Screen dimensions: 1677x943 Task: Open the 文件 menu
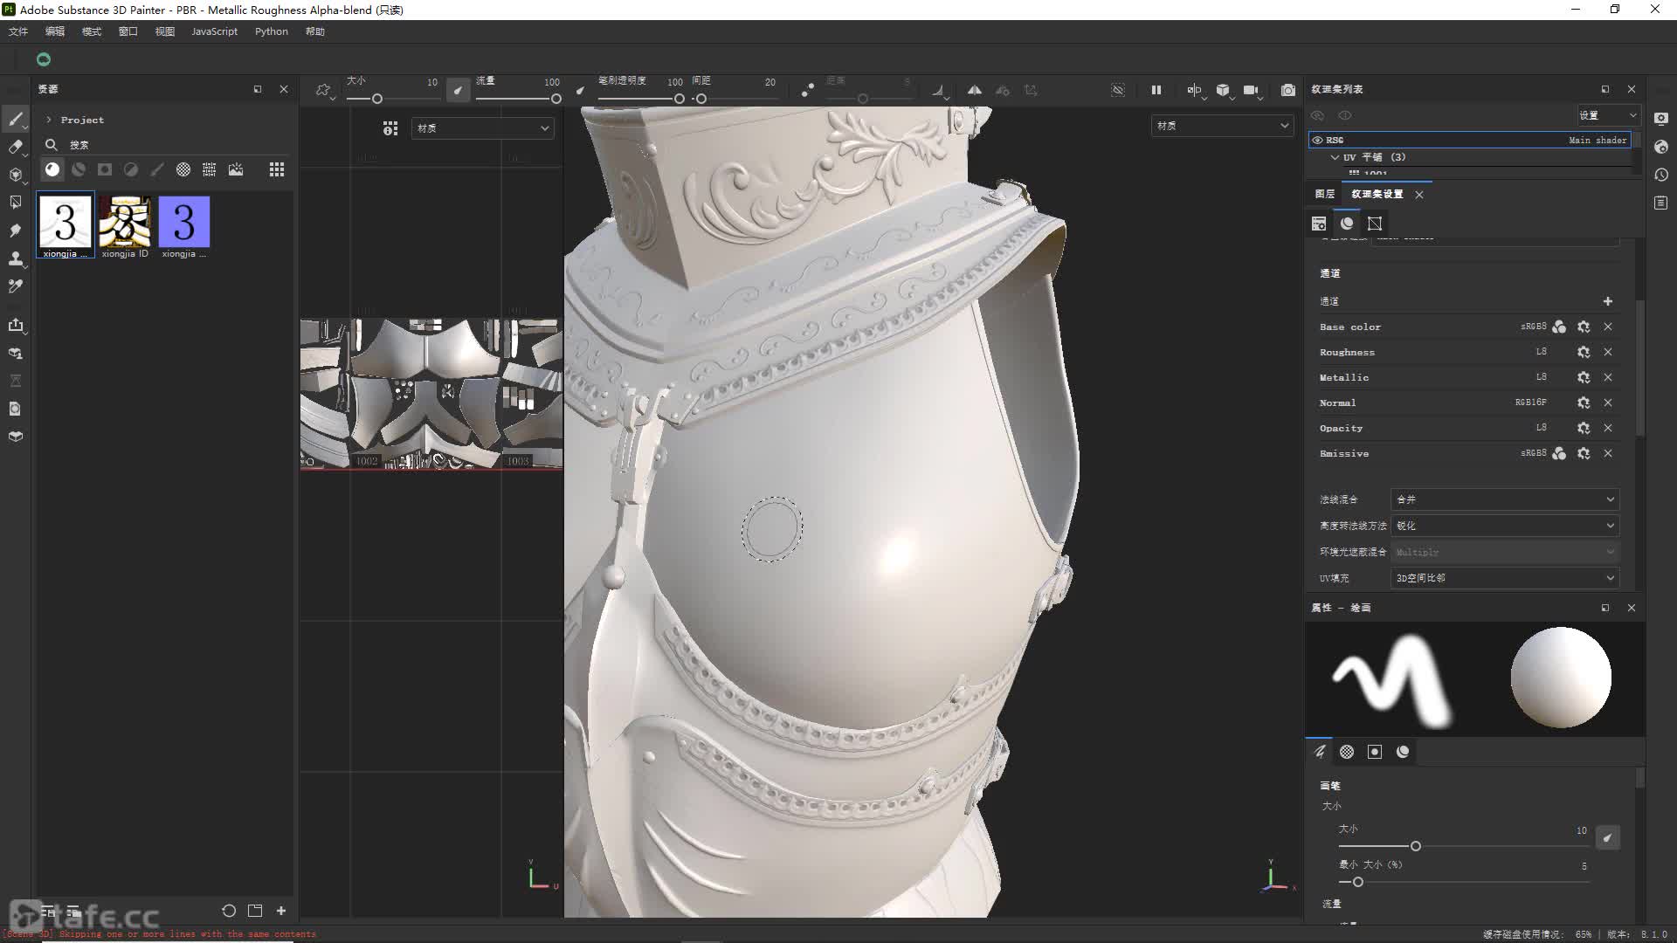pos(18,31)
